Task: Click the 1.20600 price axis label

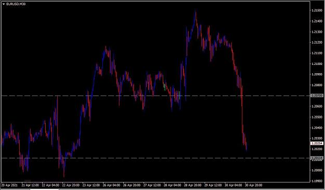Action: tap(317, 106)
